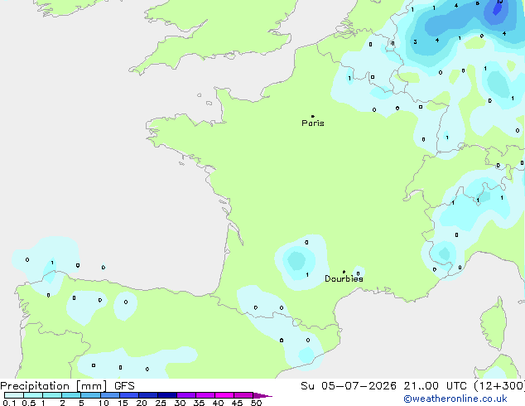The height and width of the screenshot is (406, 525).
Task: Select the Paris location dot marker
Action: point(313,116)
